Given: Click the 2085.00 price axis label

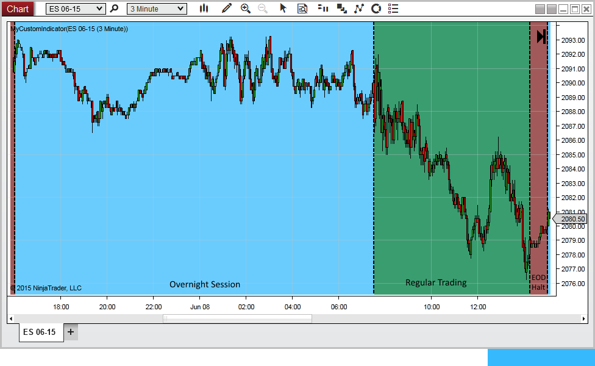Looking at the screenshot, I should click(x=573, y=155).
